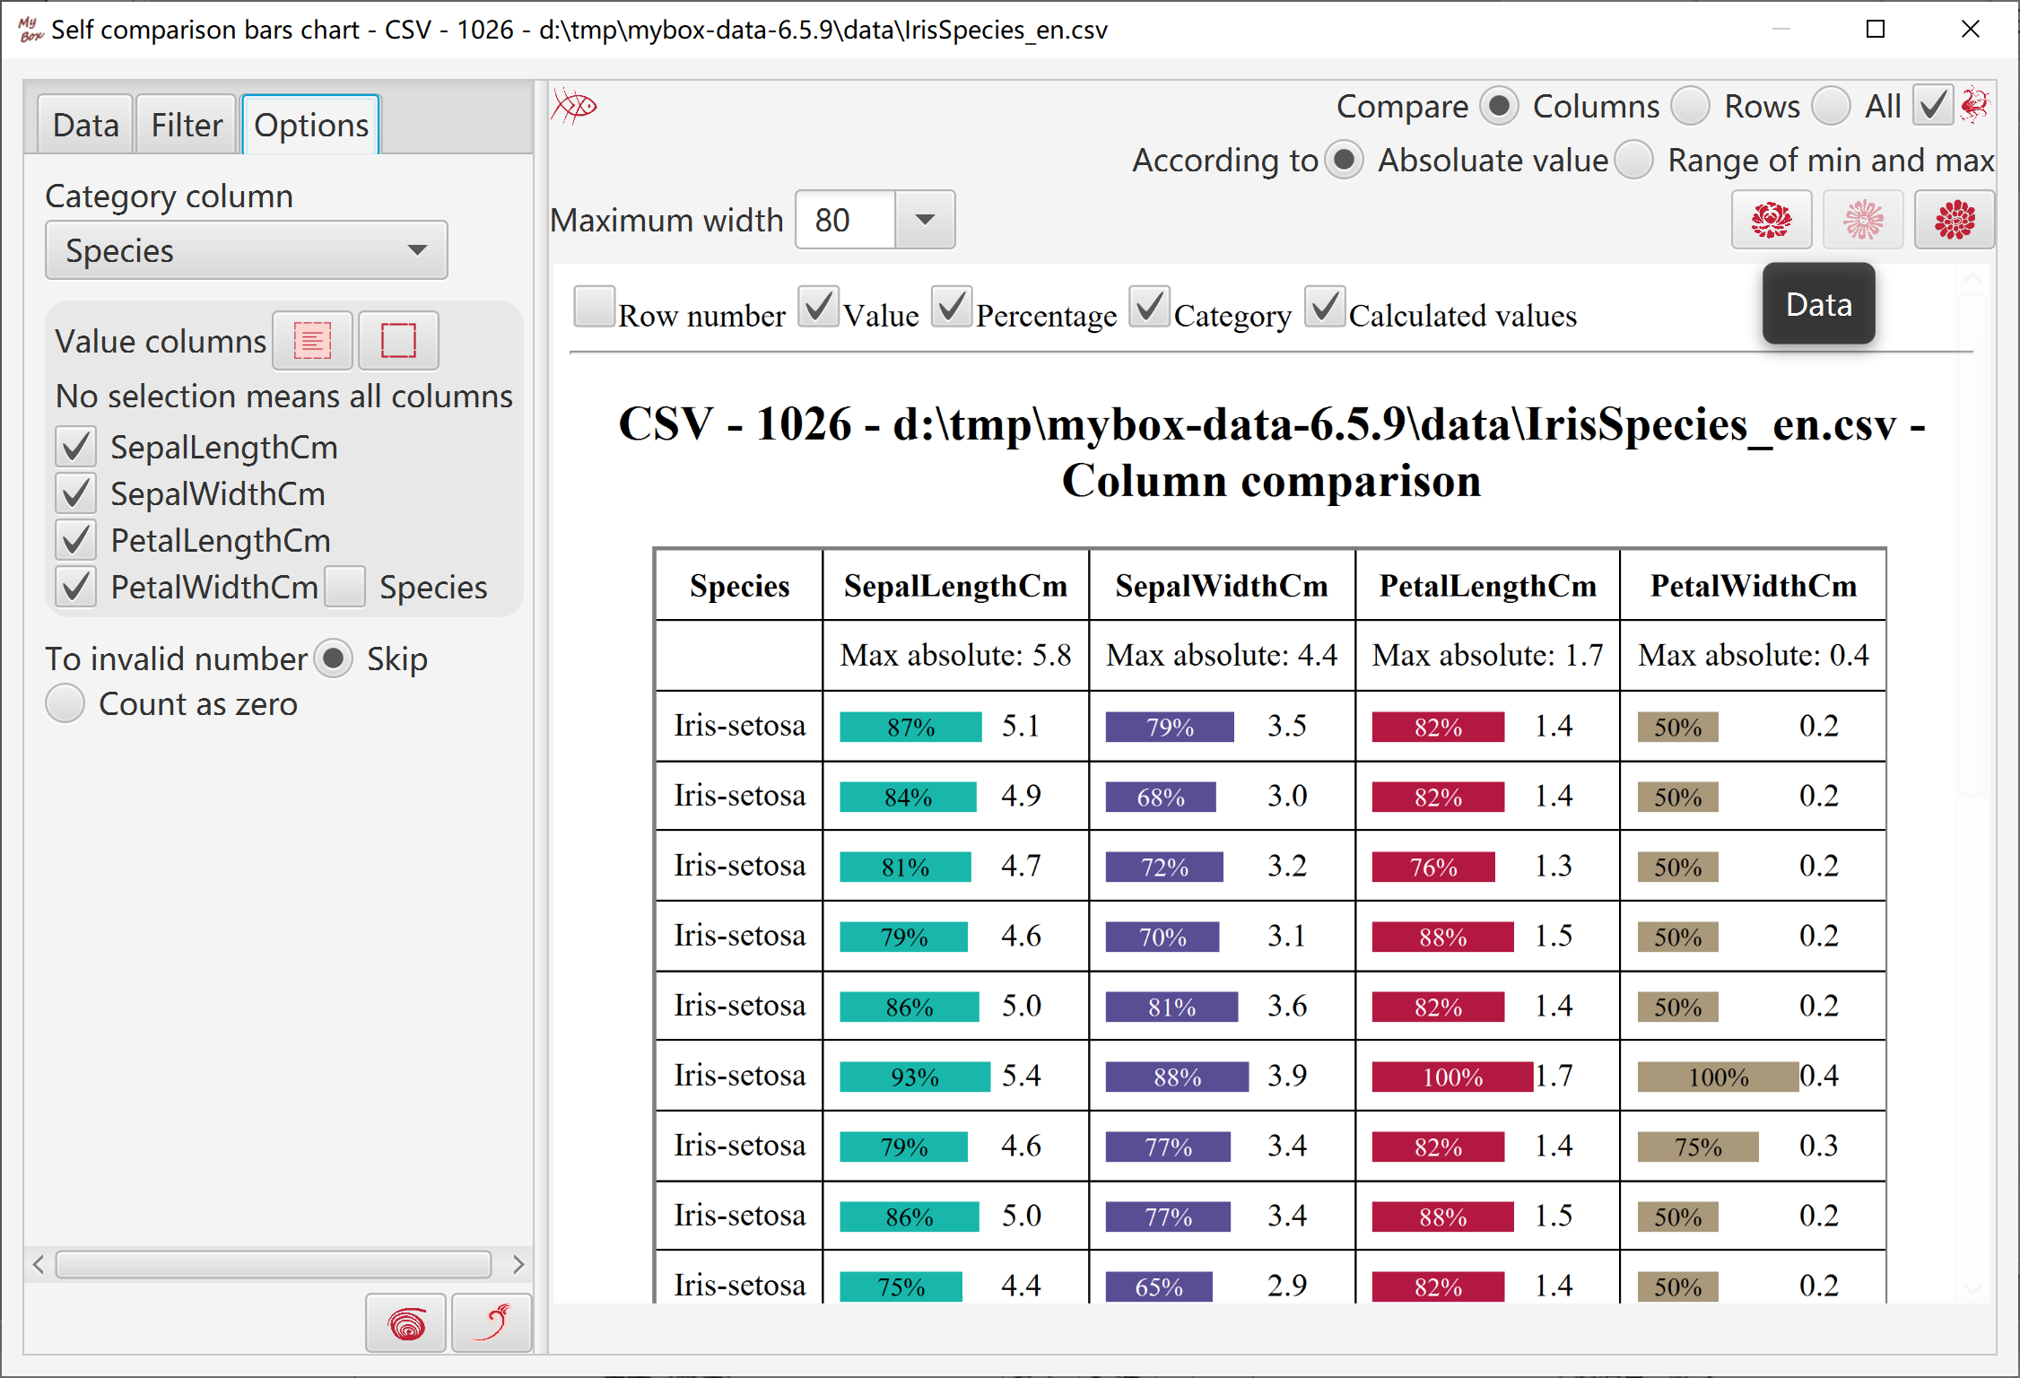Select the Range of min and max option
The height and width of the screenshot is (1378, 2020).
pyautogui.click(x=1634, y=160)
